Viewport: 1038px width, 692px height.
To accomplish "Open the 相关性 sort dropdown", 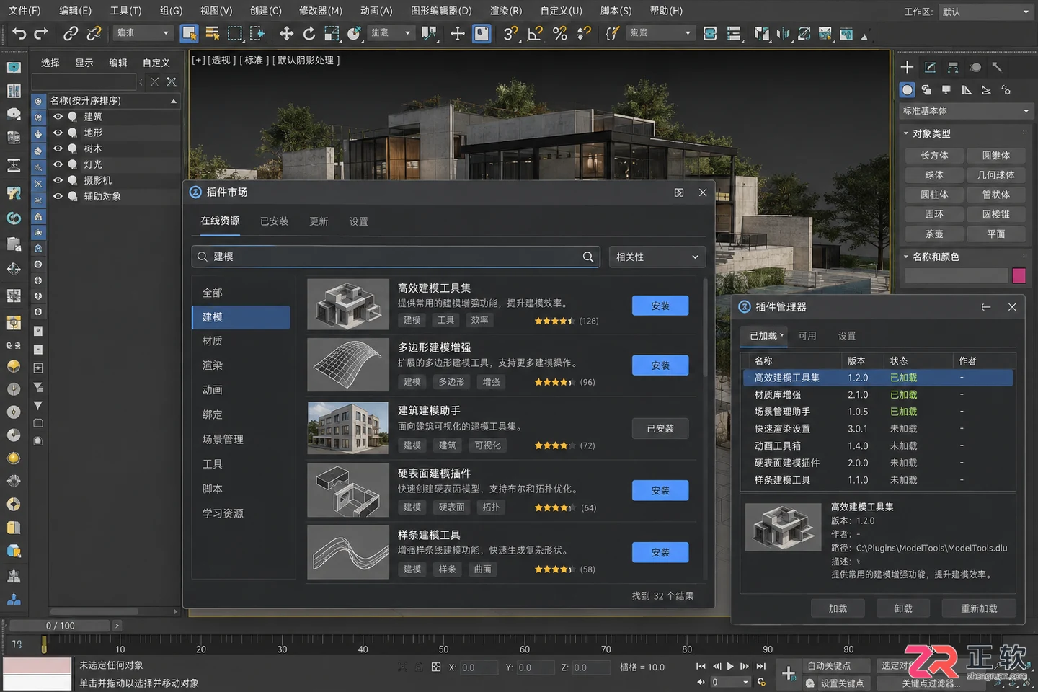I will (657, 257).
